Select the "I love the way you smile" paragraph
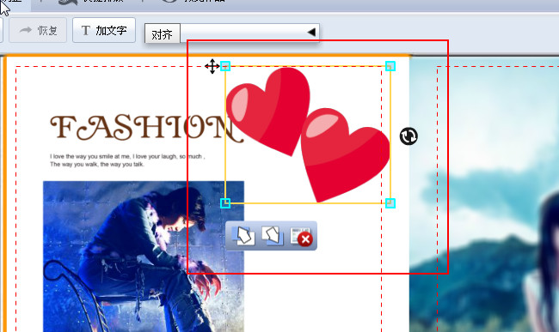Screen dimensions: 559x332 click(x=127, y=160)
